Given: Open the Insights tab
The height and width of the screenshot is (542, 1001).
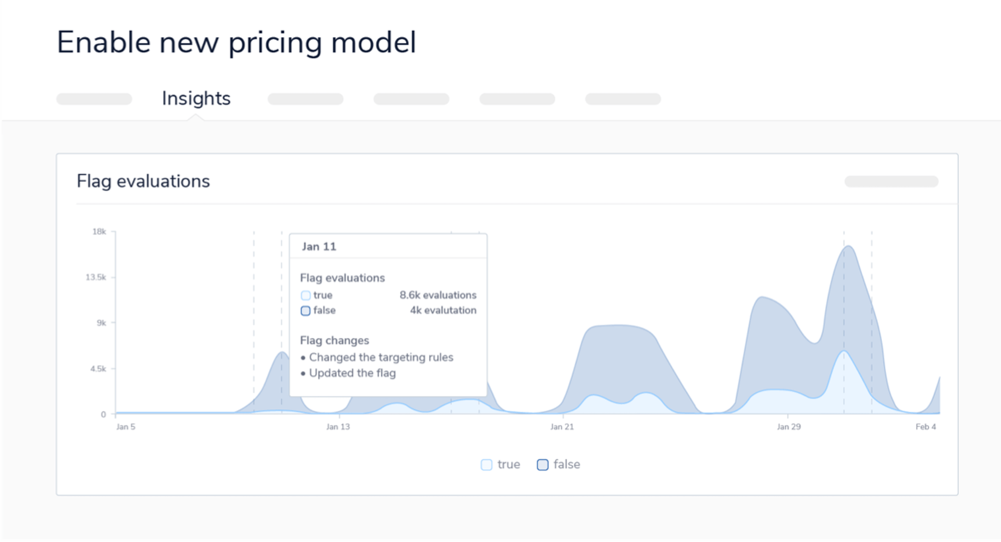Looking at the screenshot, I should coord(196,99).
